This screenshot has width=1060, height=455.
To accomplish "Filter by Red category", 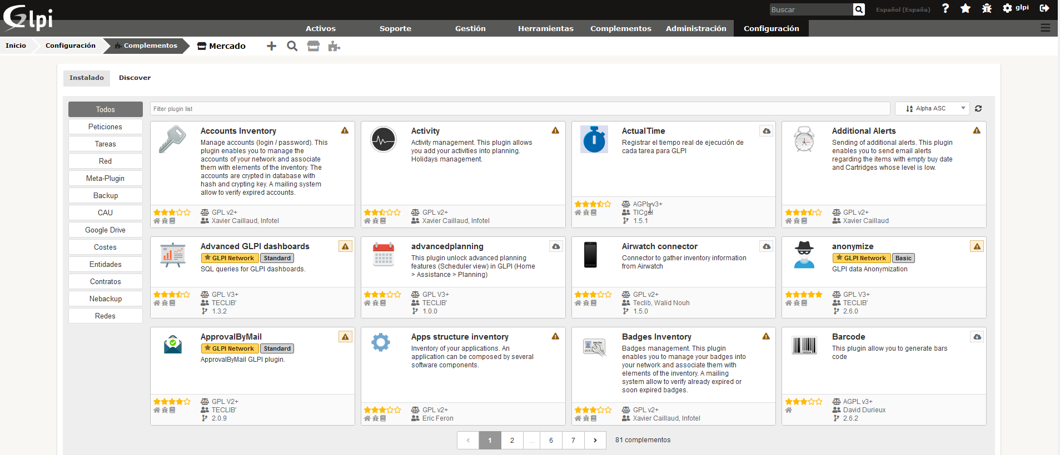I will coord(106,161).
